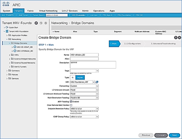Click the Dot1Q Tunnels folder icon
This screenshot has width=182, height=139.
tap(12, 66)
